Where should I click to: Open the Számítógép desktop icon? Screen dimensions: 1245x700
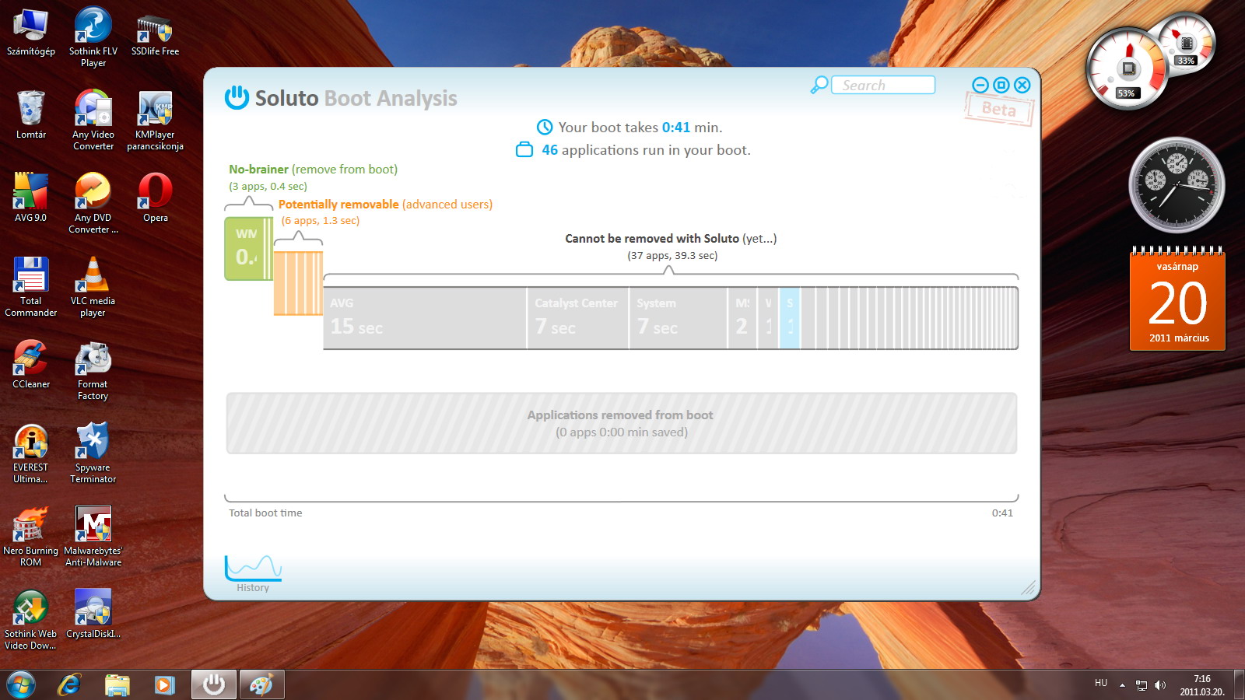(x=31, y=33)
